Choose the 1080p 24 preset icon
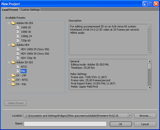Viewport: 160px width, 130px height. (18, 36)
